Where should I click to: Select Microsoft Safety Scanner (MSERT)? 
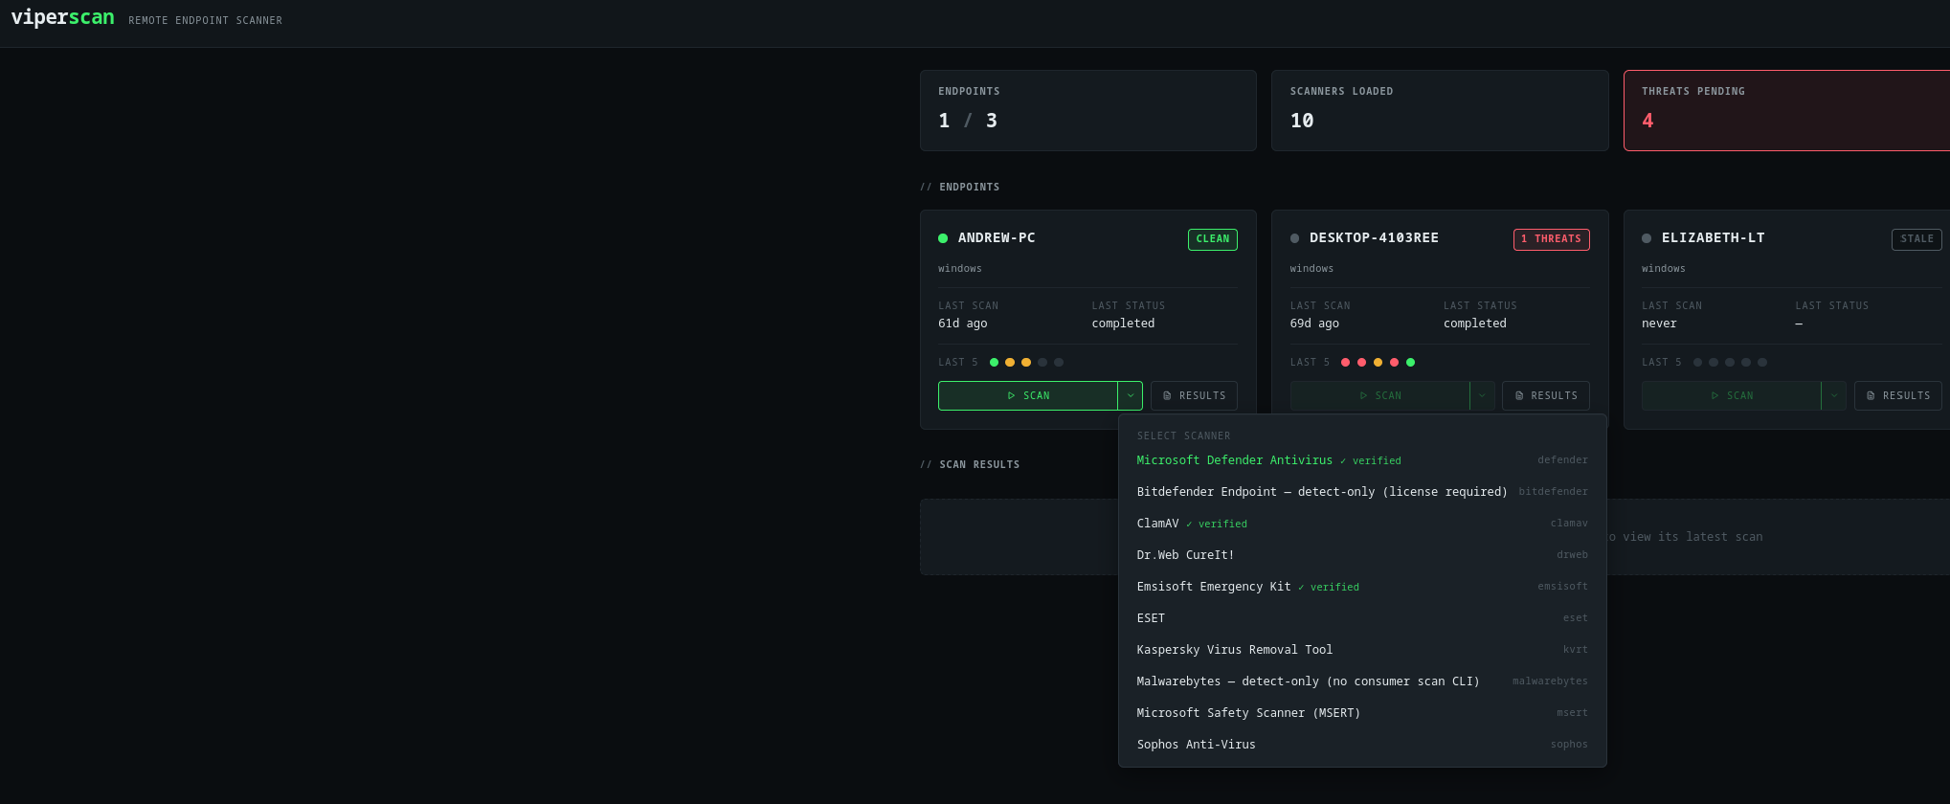tap(1362, 713)
